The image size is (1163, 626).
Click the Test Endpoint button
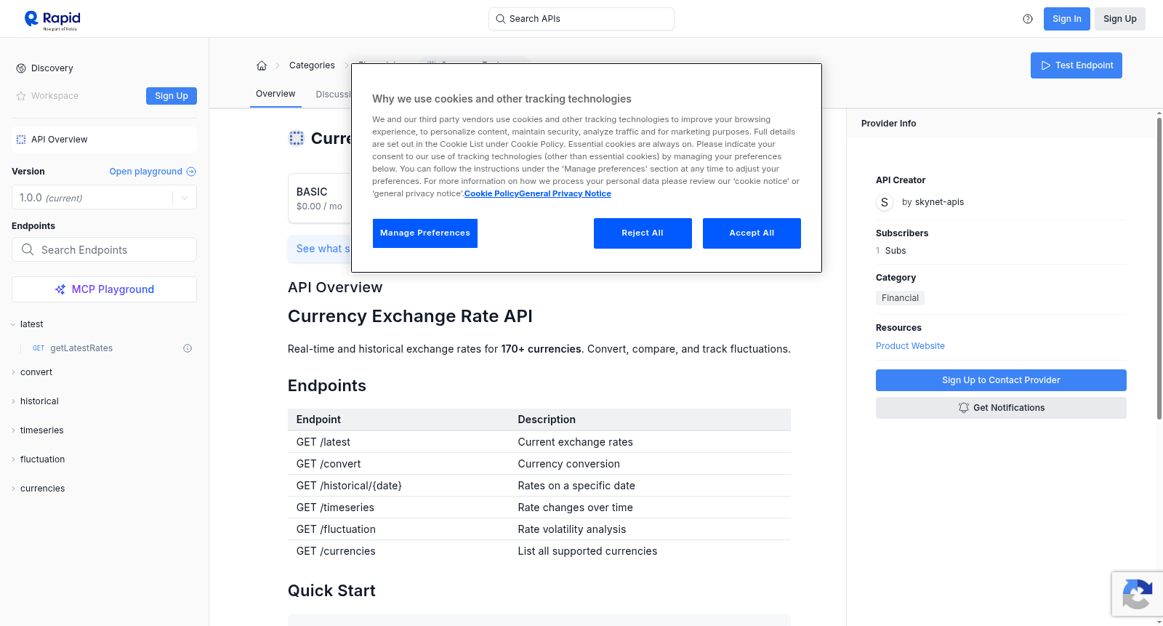(x=1077, y=65)
